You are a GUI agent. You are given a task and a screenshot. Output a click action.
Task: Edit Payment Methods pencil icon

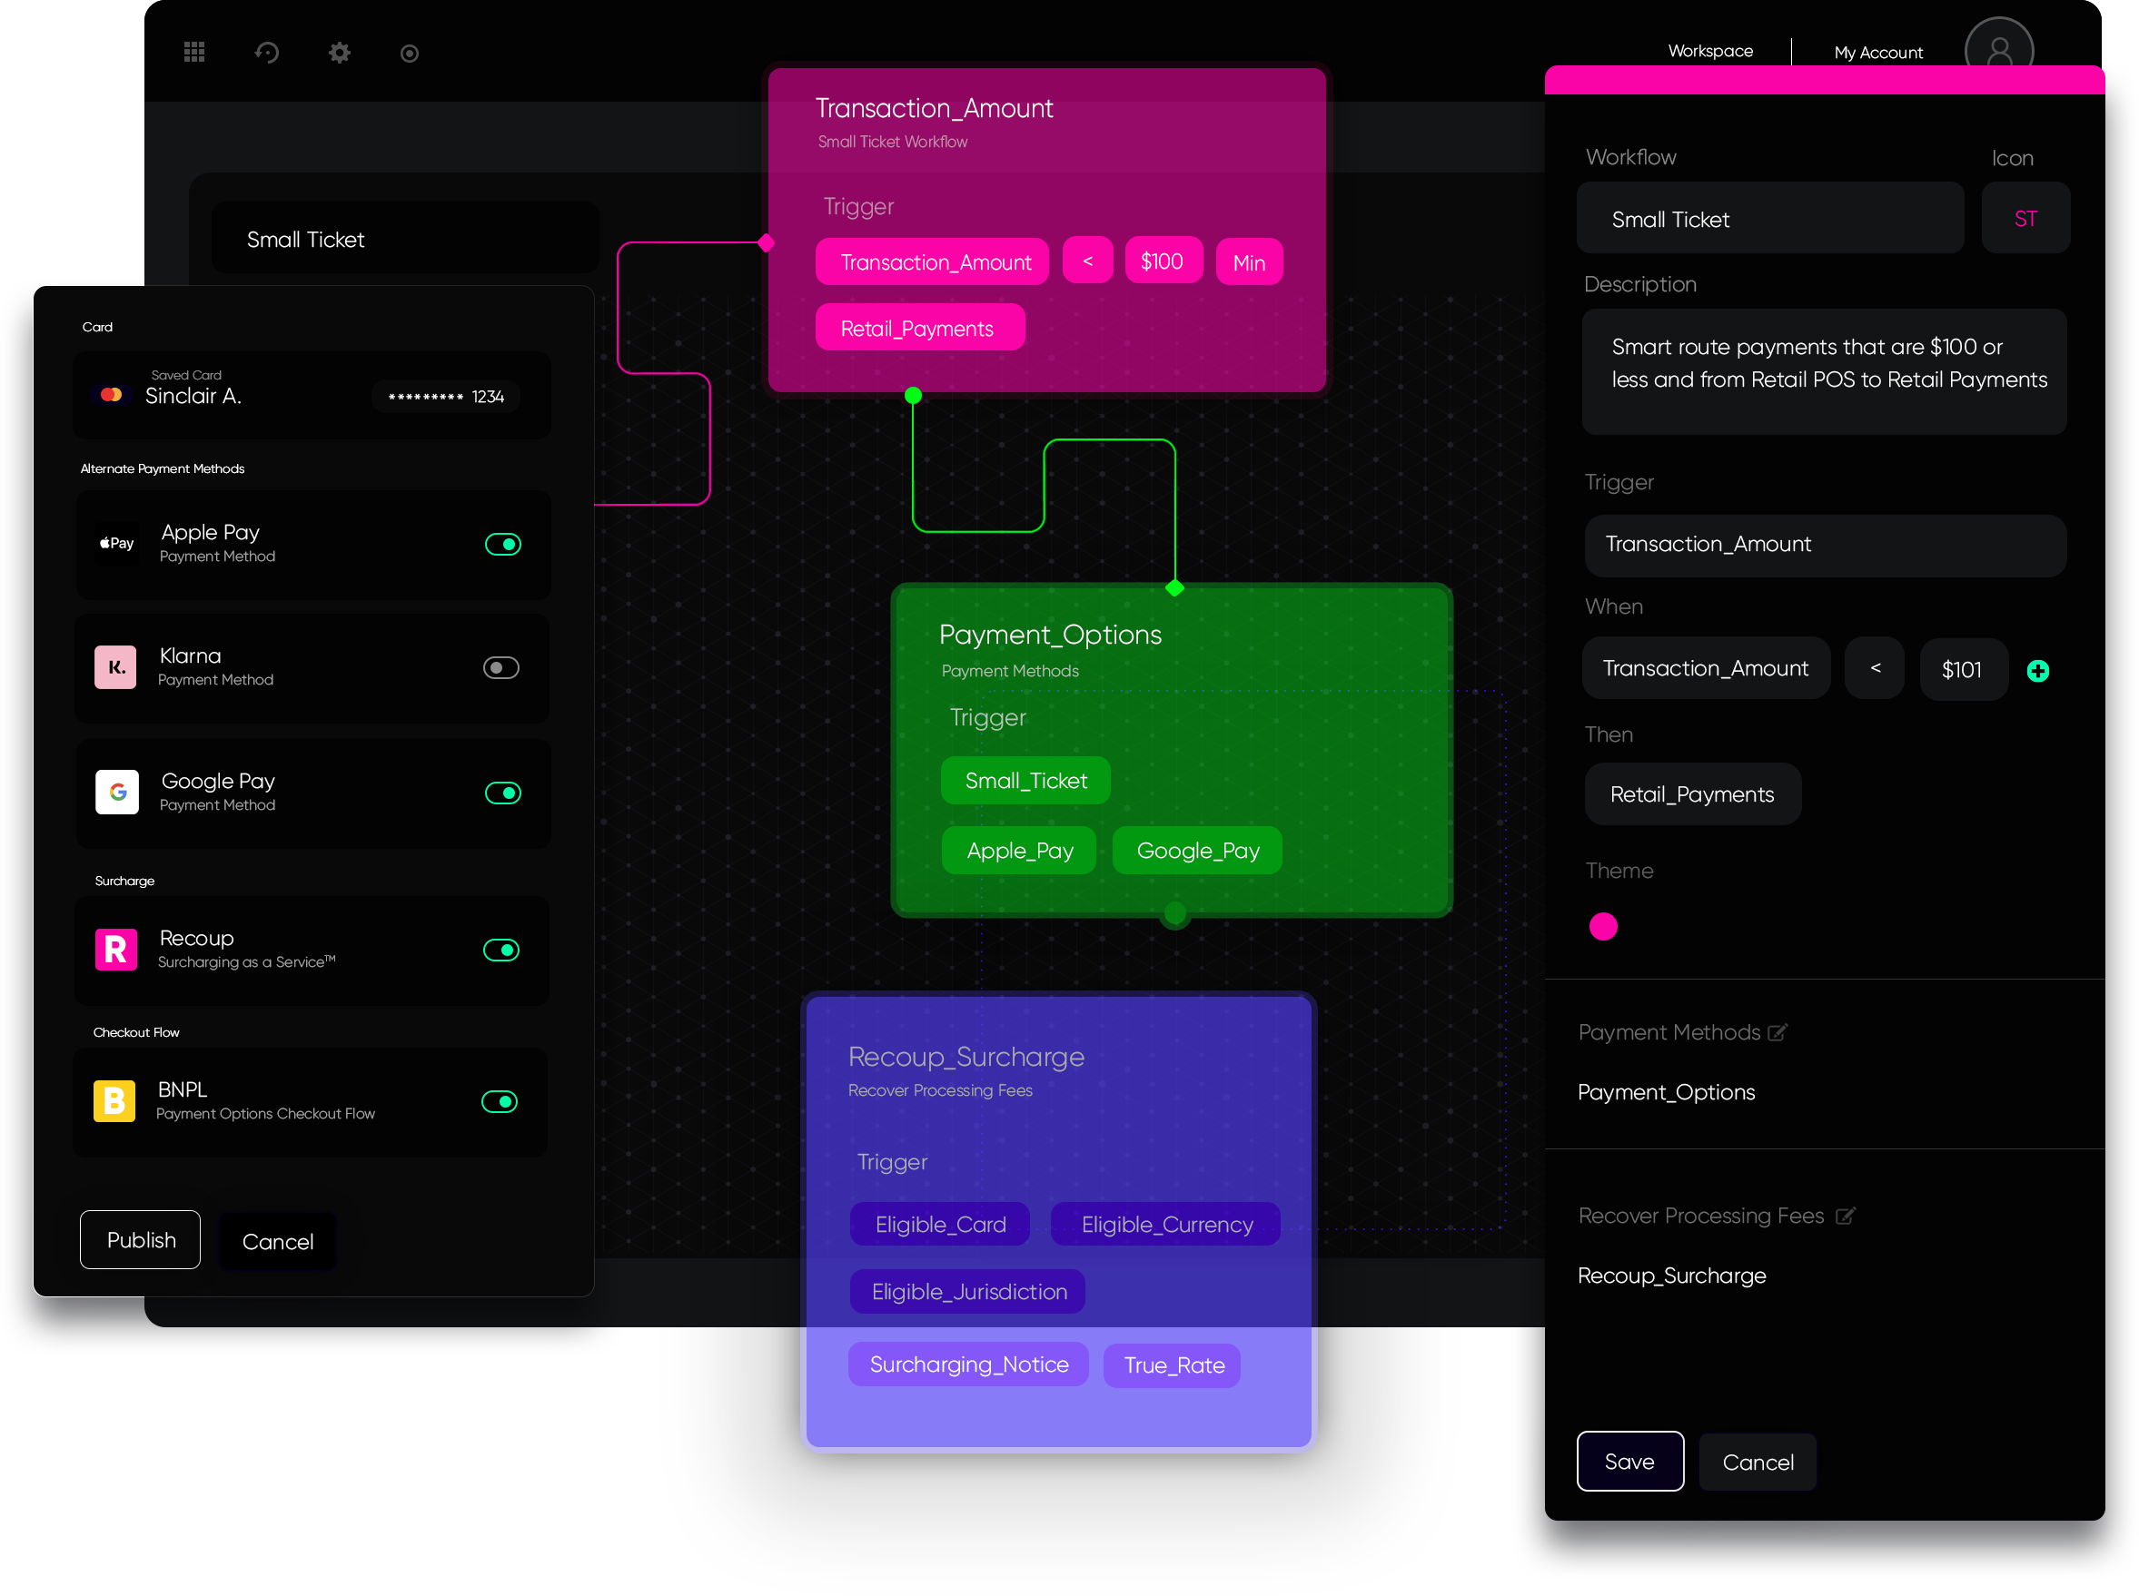click(1777, 1032)
